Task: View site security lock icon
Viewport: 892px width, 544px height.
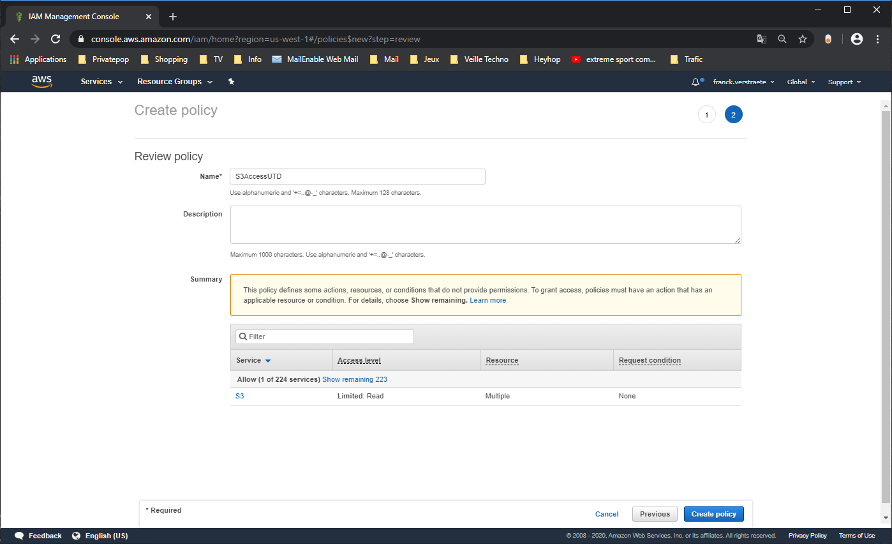Action: [x=80, y=39]
